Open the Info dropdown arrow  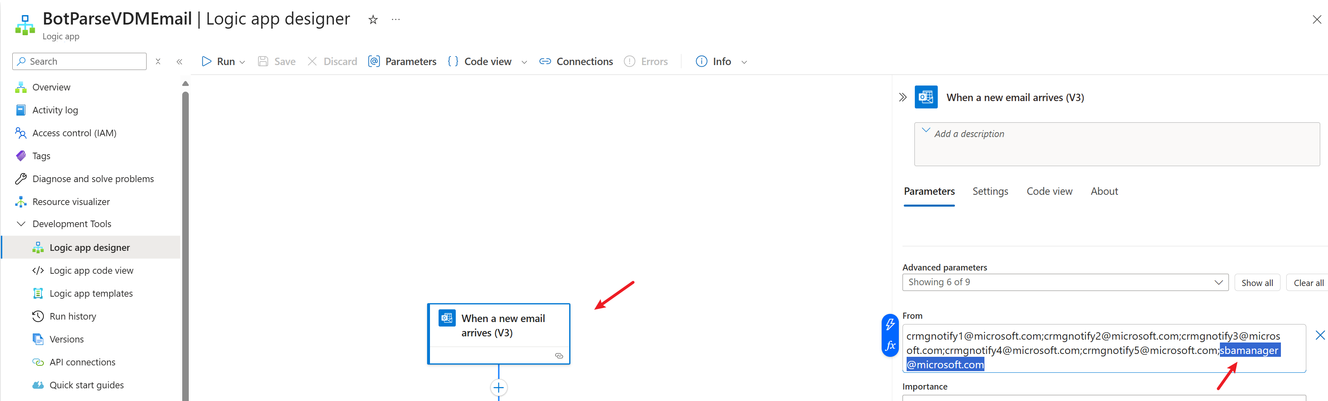(744, 62)
